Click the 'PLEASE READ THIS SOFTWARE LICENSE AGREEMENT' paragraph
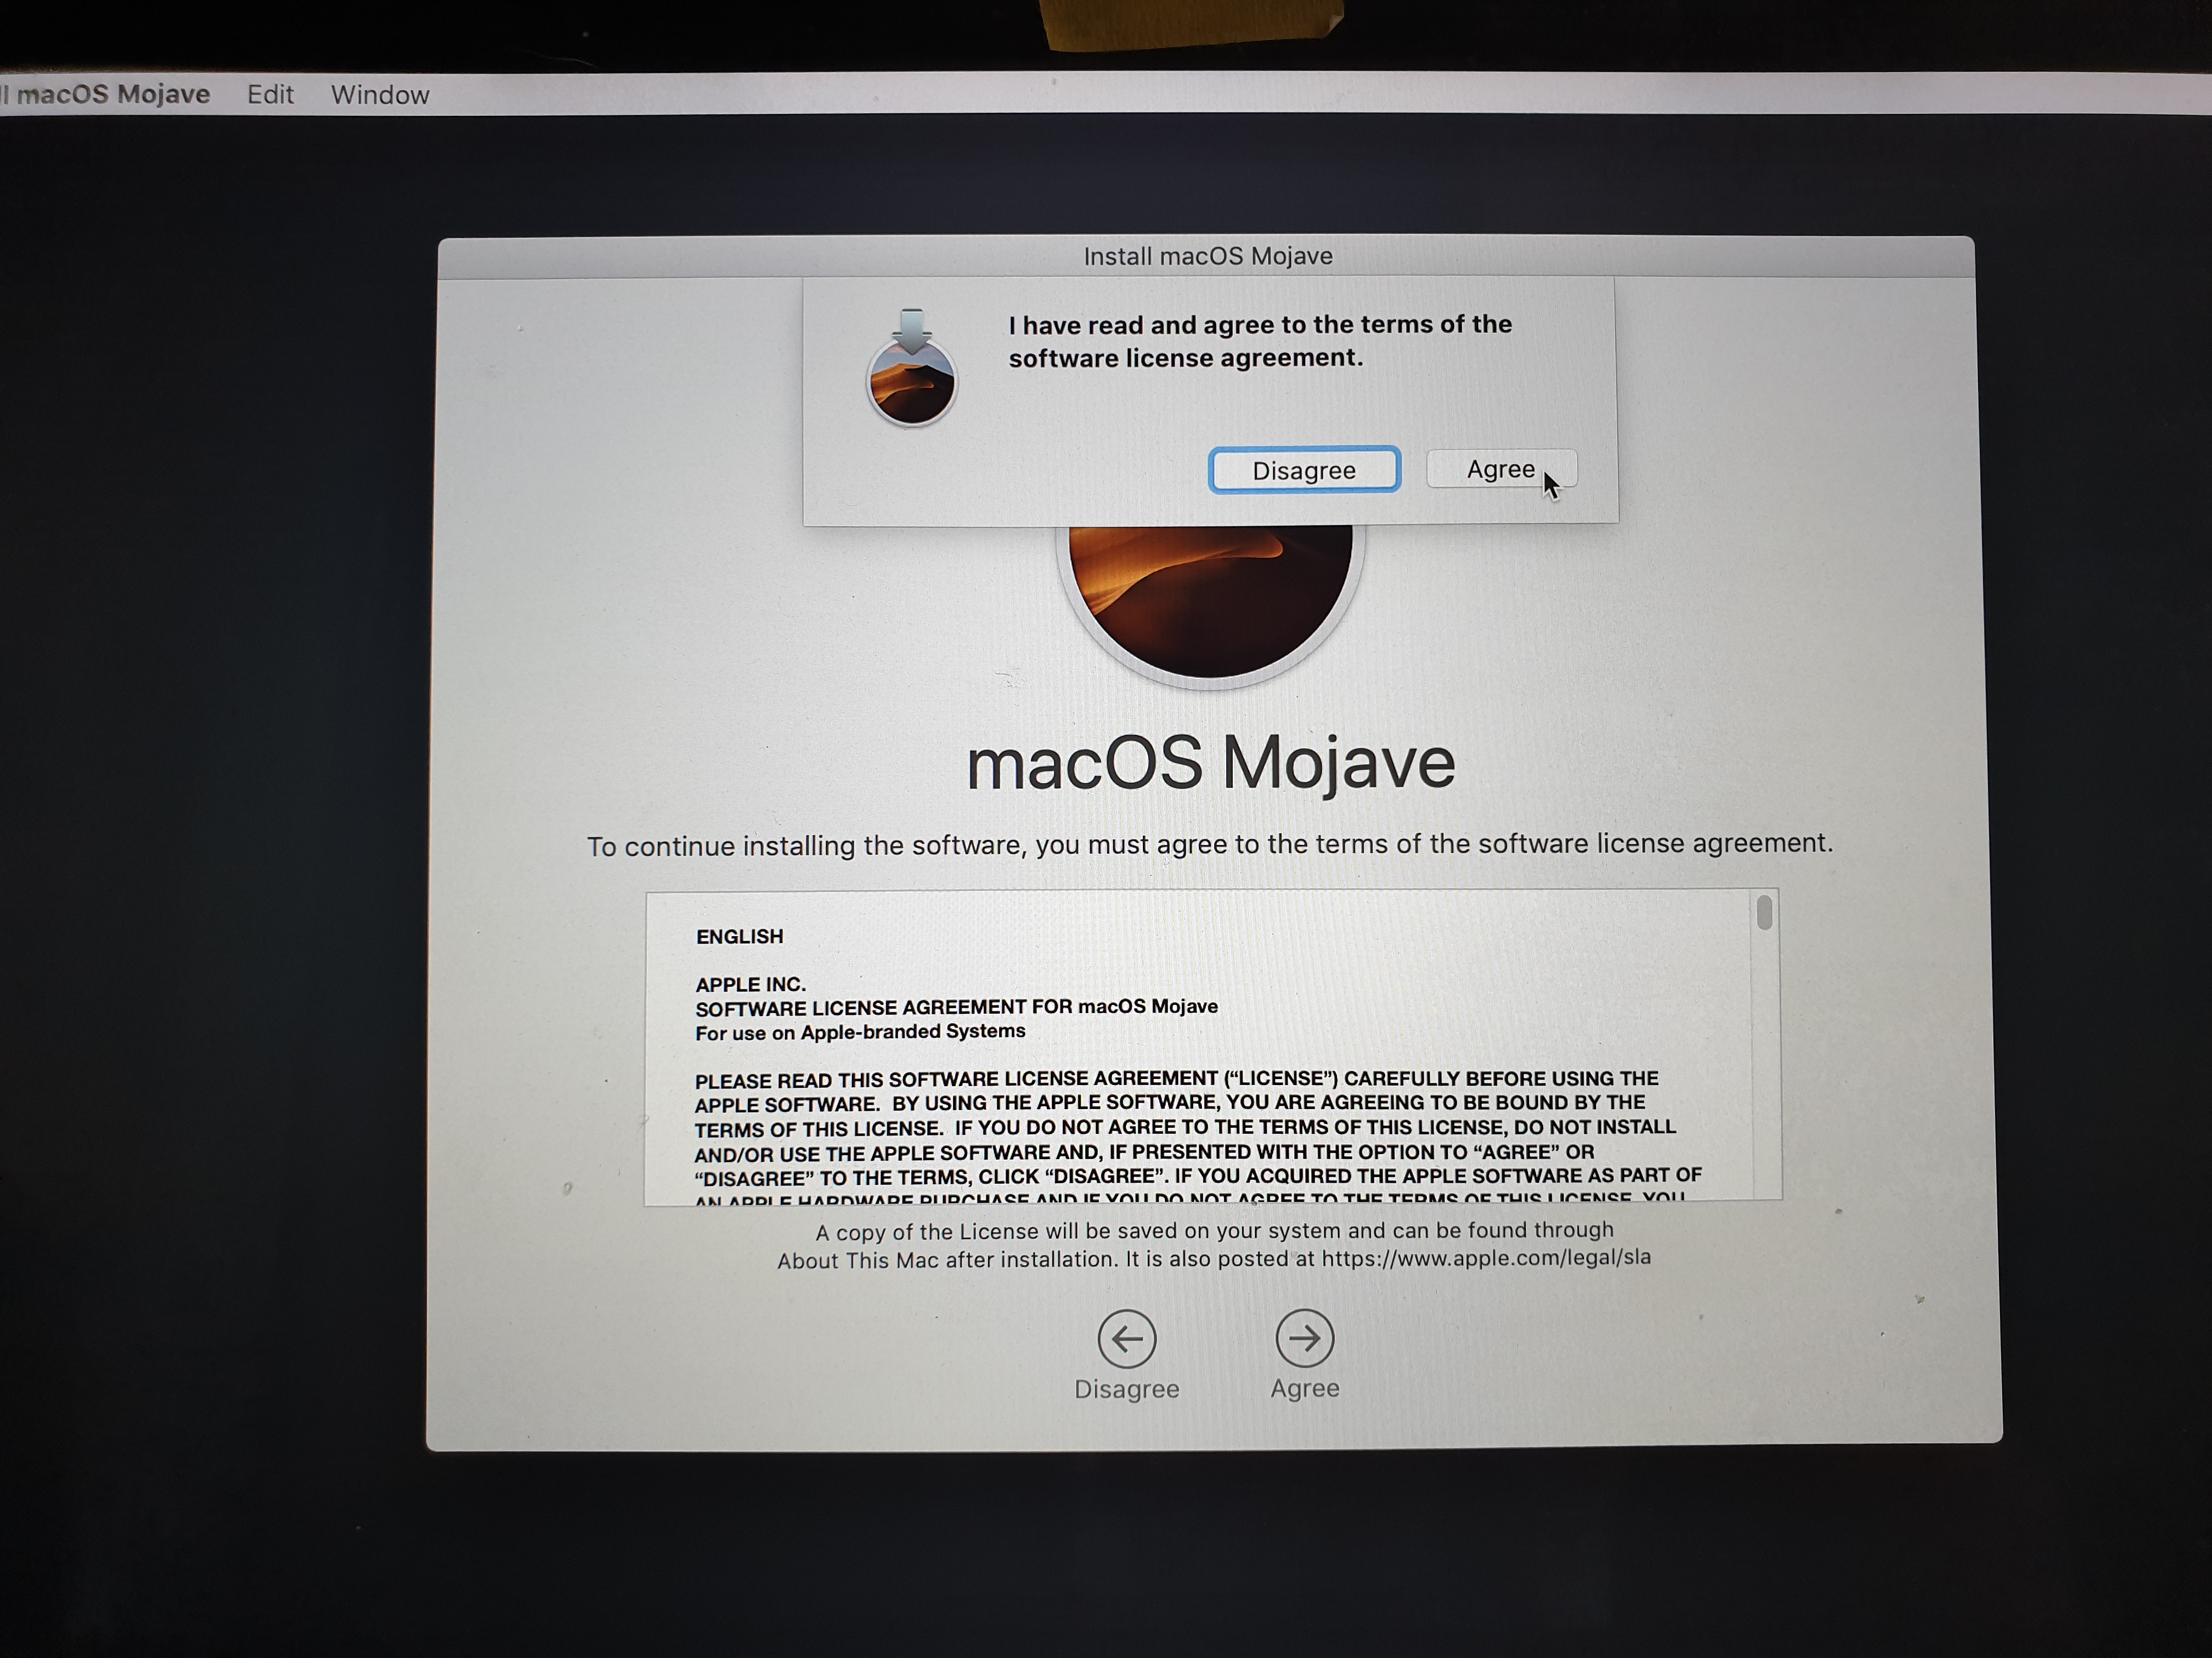 [1198, 1137]
